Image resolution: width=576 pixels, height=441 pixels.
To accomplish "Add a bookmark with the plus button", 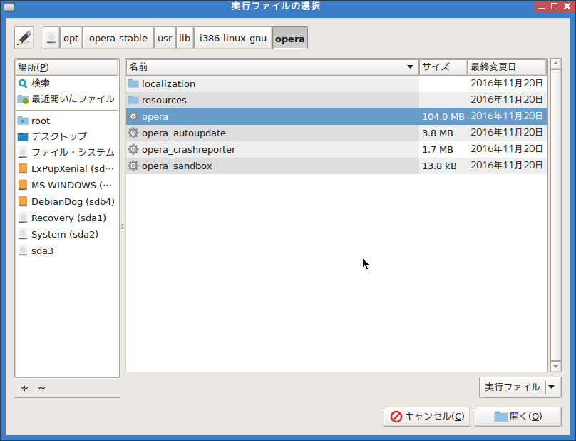I will [24, 388].
